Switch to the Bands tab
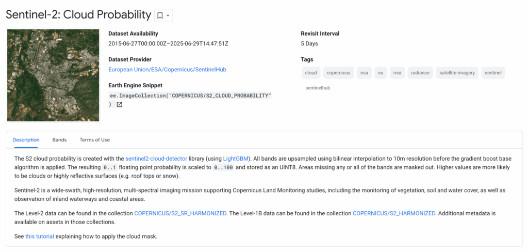 point(59,140)
